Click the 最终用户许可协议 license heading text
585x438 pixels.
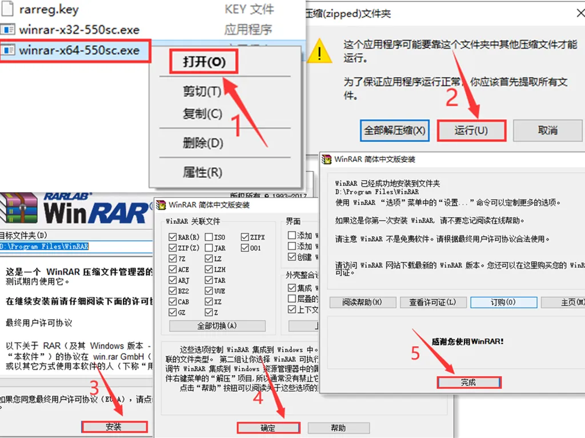click(x=39, y=323)
